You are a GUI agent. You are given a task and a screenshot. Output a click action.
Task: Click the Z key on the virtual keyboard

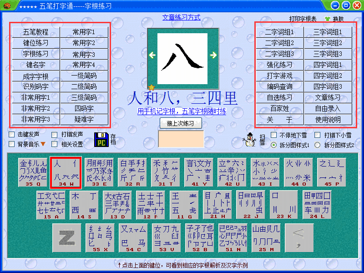[x=66, y=238]
